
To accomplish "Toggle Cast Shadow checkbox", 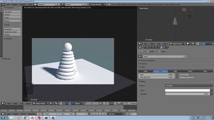I will (178, 74).
